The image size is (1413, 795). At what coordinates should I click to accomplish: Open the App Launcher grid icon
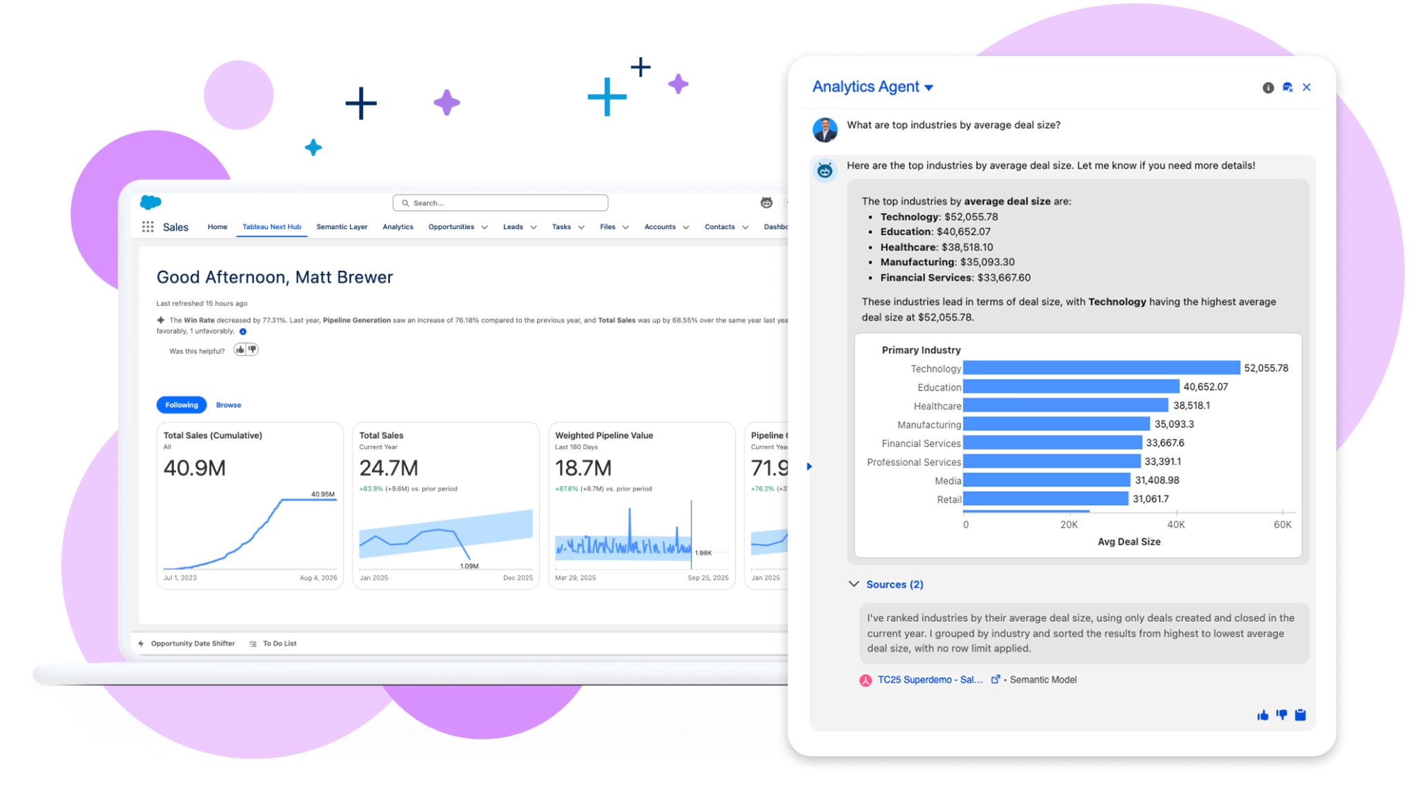tap(148, 227)
